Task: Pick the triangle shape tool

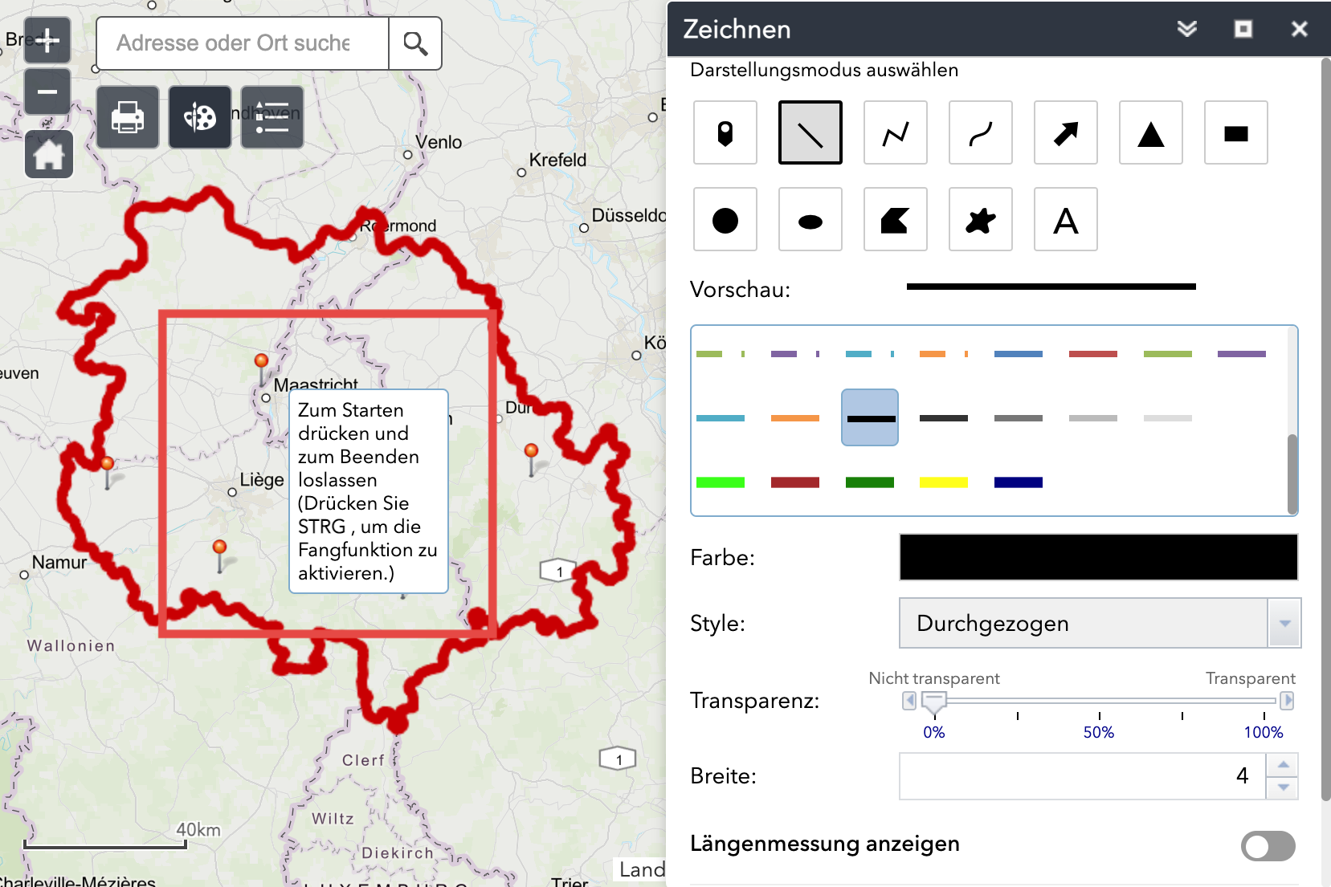Action: [x=1150, y=133]
